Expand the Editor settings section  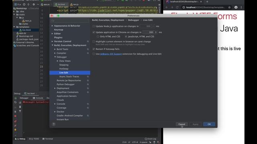coord(52,34)
